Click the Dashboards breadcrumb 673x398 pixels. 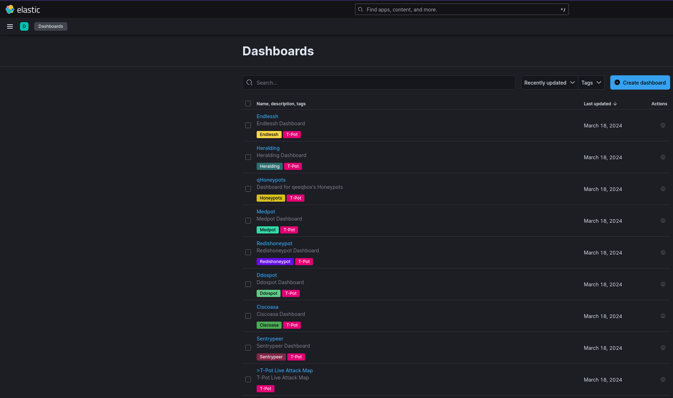[x=51, y=26]
